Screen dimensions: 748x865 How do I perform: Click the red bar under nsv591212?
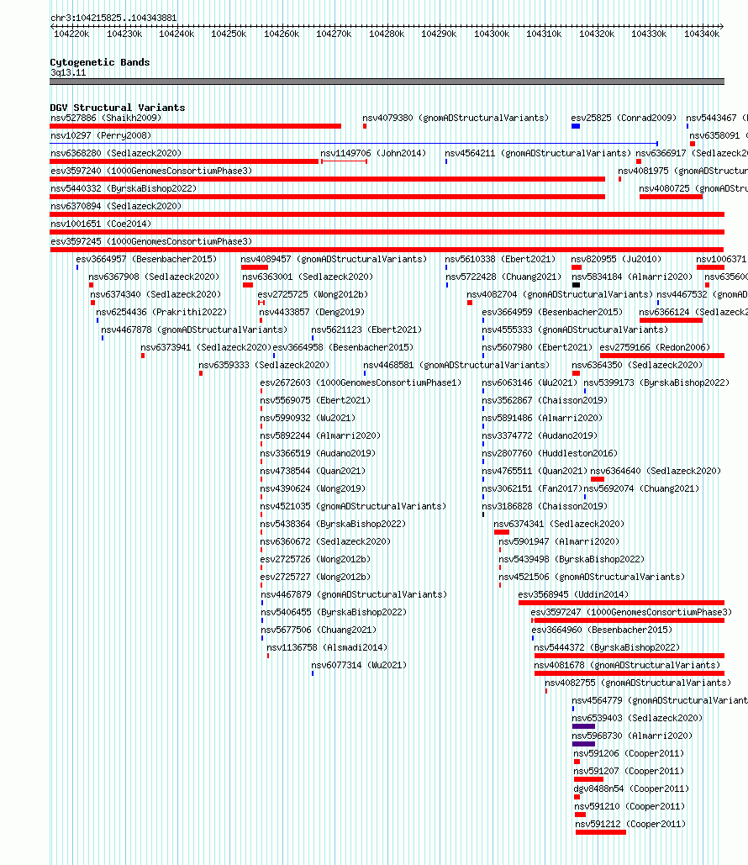point(601,832)
